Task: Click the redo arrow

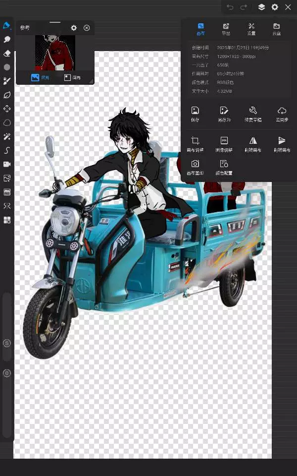Action: coord(244,7)
